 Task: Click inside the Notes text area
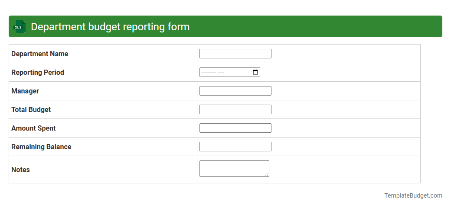point(235,169)
